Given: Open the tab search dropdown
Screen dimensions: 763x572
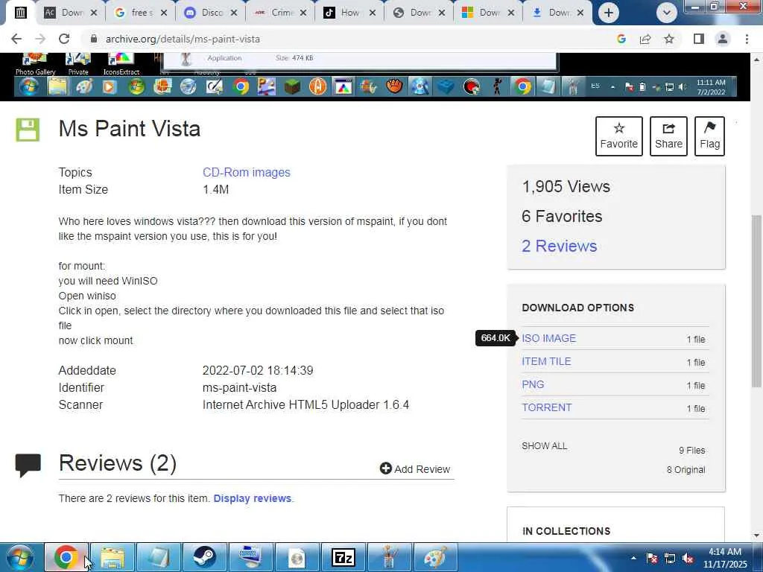Looking at the screenshot, I should point(667,13).
